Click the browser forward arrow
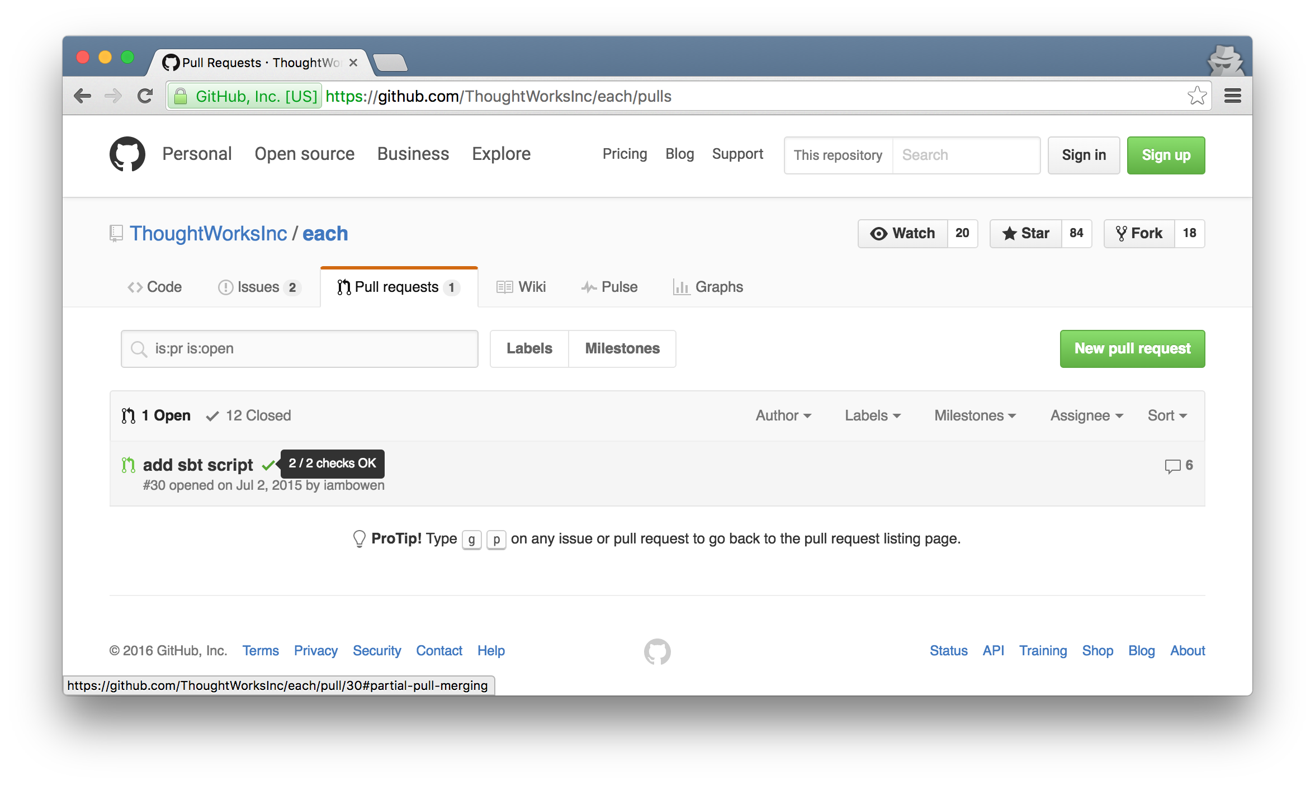The width and height of the screenshot is (1315, 785). point(113,96)
